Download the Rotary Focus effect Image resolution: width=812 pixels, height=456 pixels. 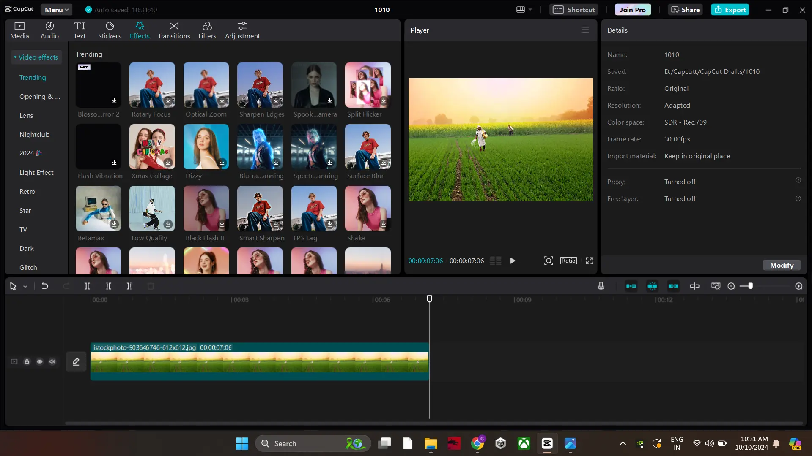[168, 101]
